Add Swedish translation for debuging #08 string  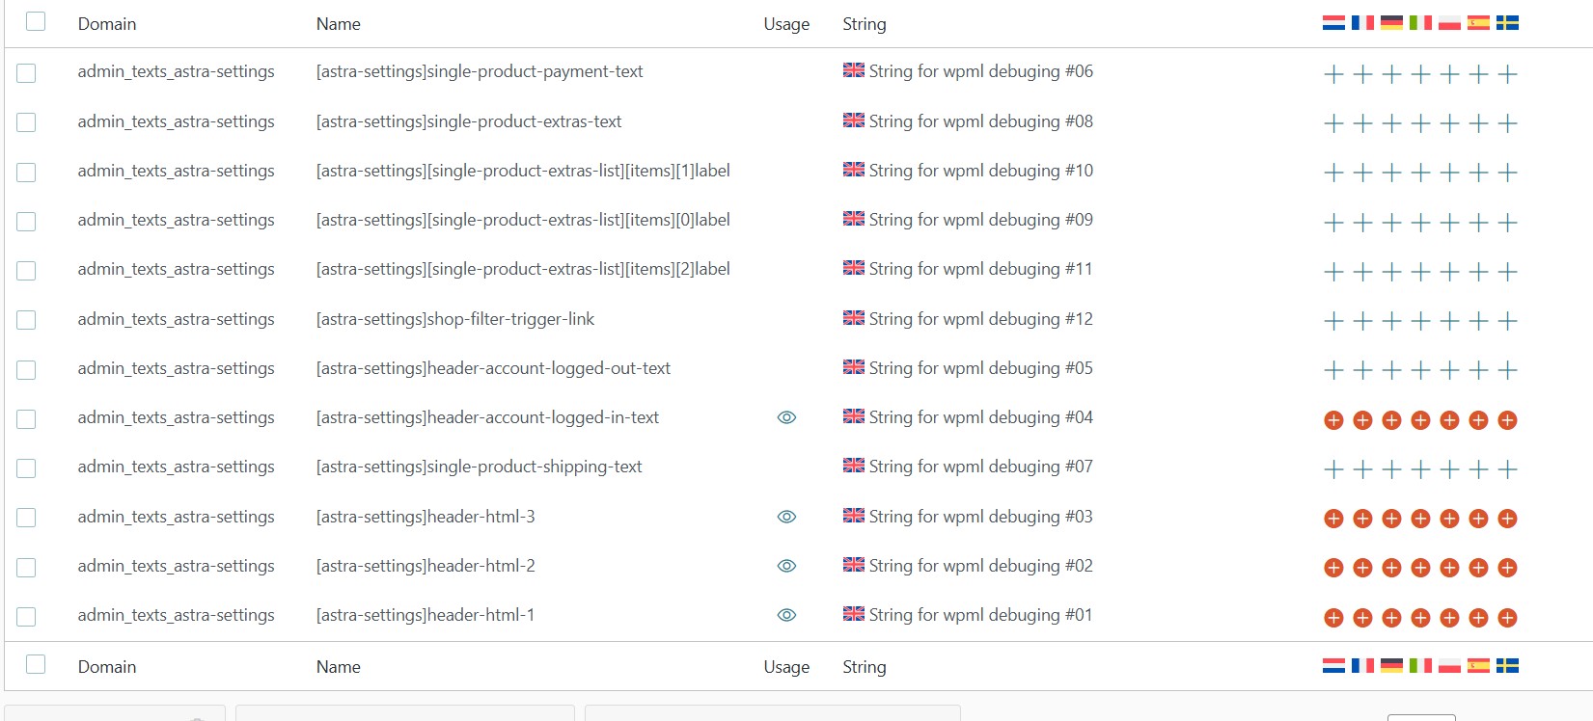(1507, 123)
